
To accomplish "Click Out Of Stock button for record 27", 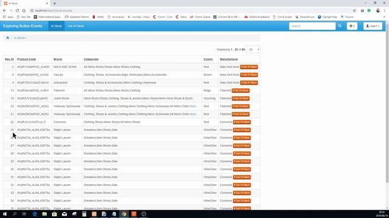I will pos(242,145).
